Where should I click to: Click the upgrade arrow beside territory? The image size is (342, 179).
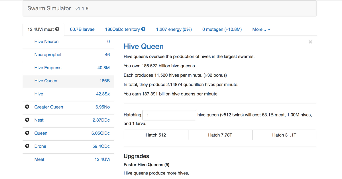(x=143, y=29)
